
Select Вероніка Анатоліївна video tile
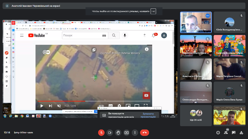click(196, 46)
